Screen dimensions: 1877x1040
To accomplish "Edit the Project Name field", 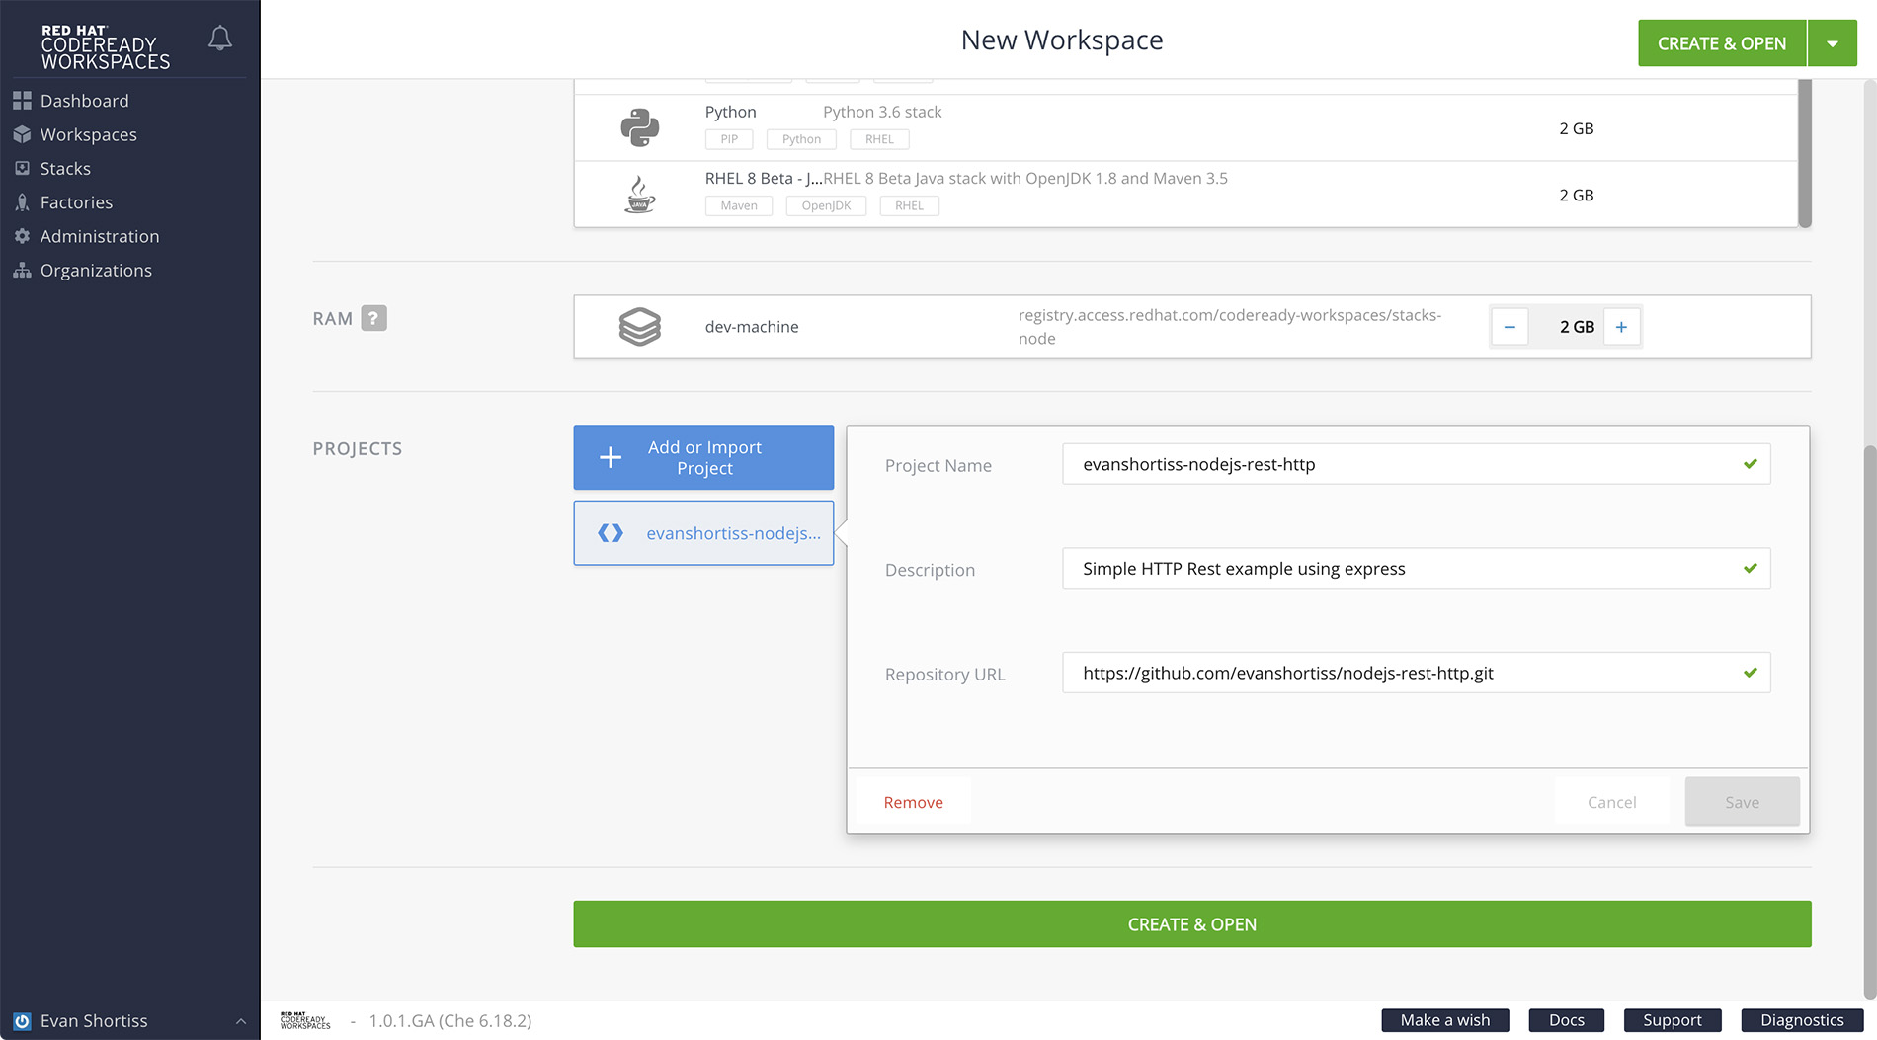I will pyautogui.click(x=1416, y=464).
